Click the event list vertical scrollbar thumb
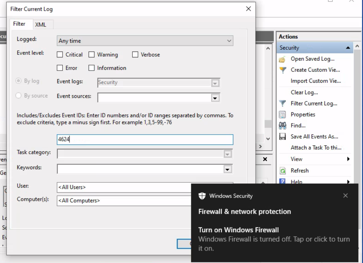363x263 pixels. pyautogui.click(x=268, y=124)
